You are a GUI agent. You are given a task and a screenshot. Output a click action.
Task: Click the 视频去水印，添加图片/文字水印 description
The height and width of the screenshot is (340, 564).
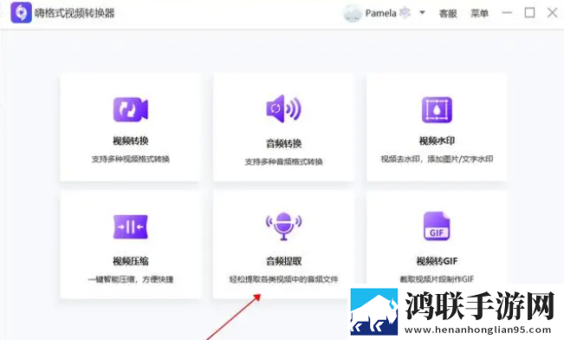tap(437, 160)
